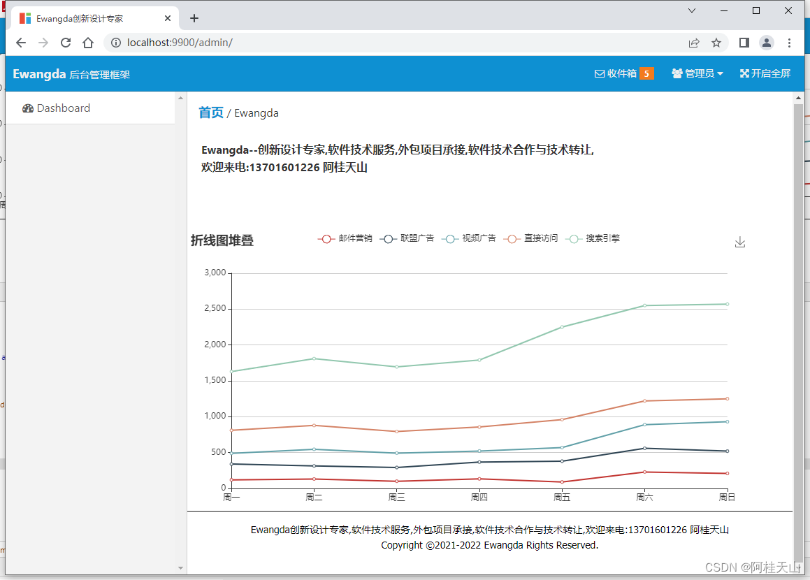Click 开启全屏 to go fullscreen
This screenshot has height=580, width=810.
tap(765, 73)
